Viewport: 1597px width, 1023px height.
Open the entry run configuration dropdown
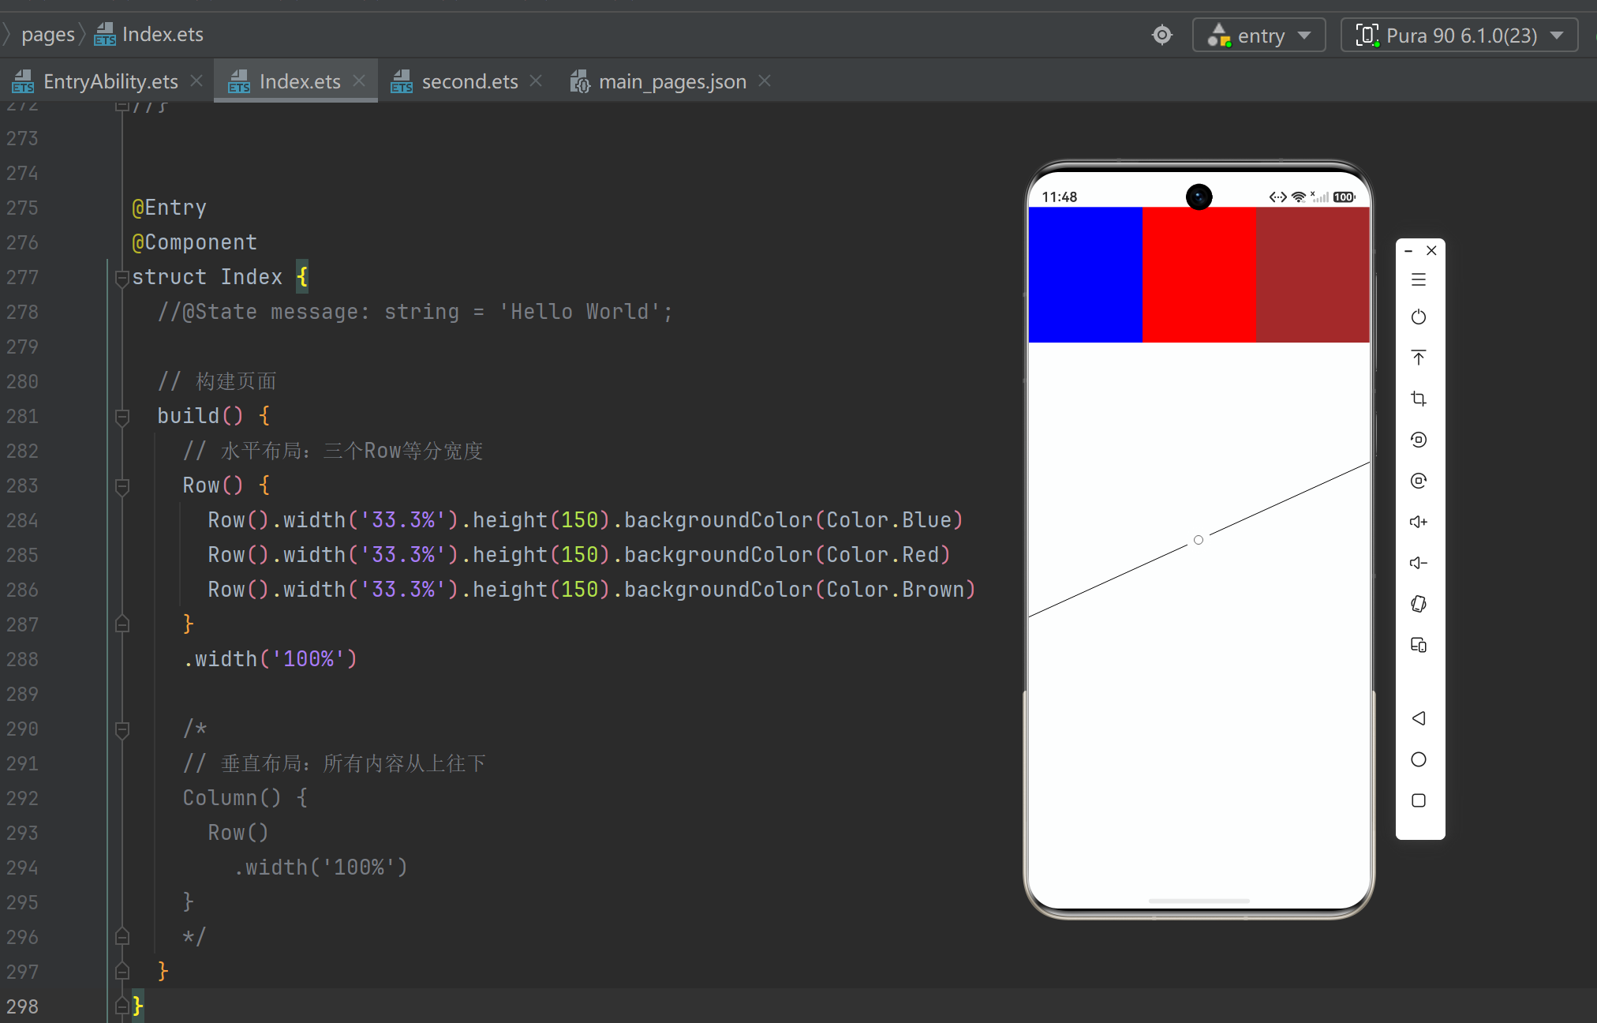(1259, 36)
